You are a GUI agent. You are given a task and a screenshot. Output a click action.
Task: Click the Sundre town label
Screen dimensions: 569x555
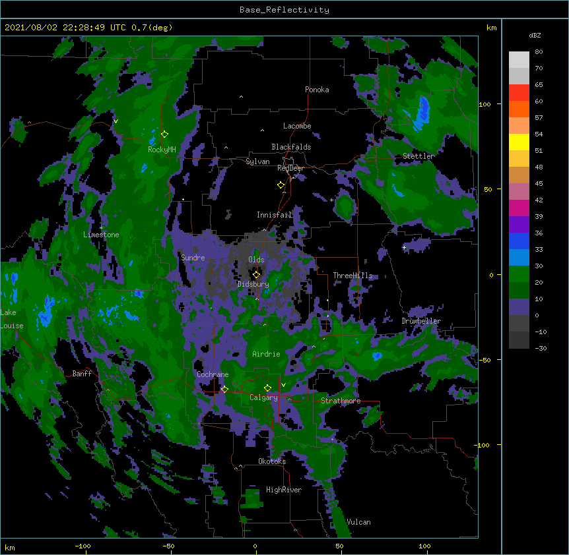(193, 258)
